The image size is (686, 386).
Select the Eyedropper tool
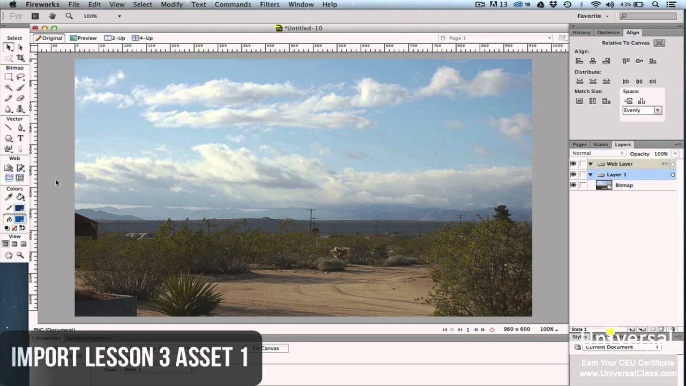(9, 197)
